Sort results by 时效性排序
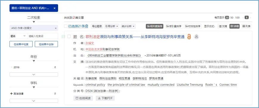 [x=193, y=26]
